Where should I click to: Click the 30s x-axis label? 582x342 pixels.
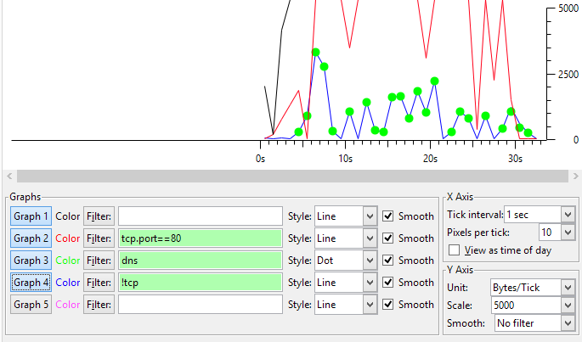515,159
